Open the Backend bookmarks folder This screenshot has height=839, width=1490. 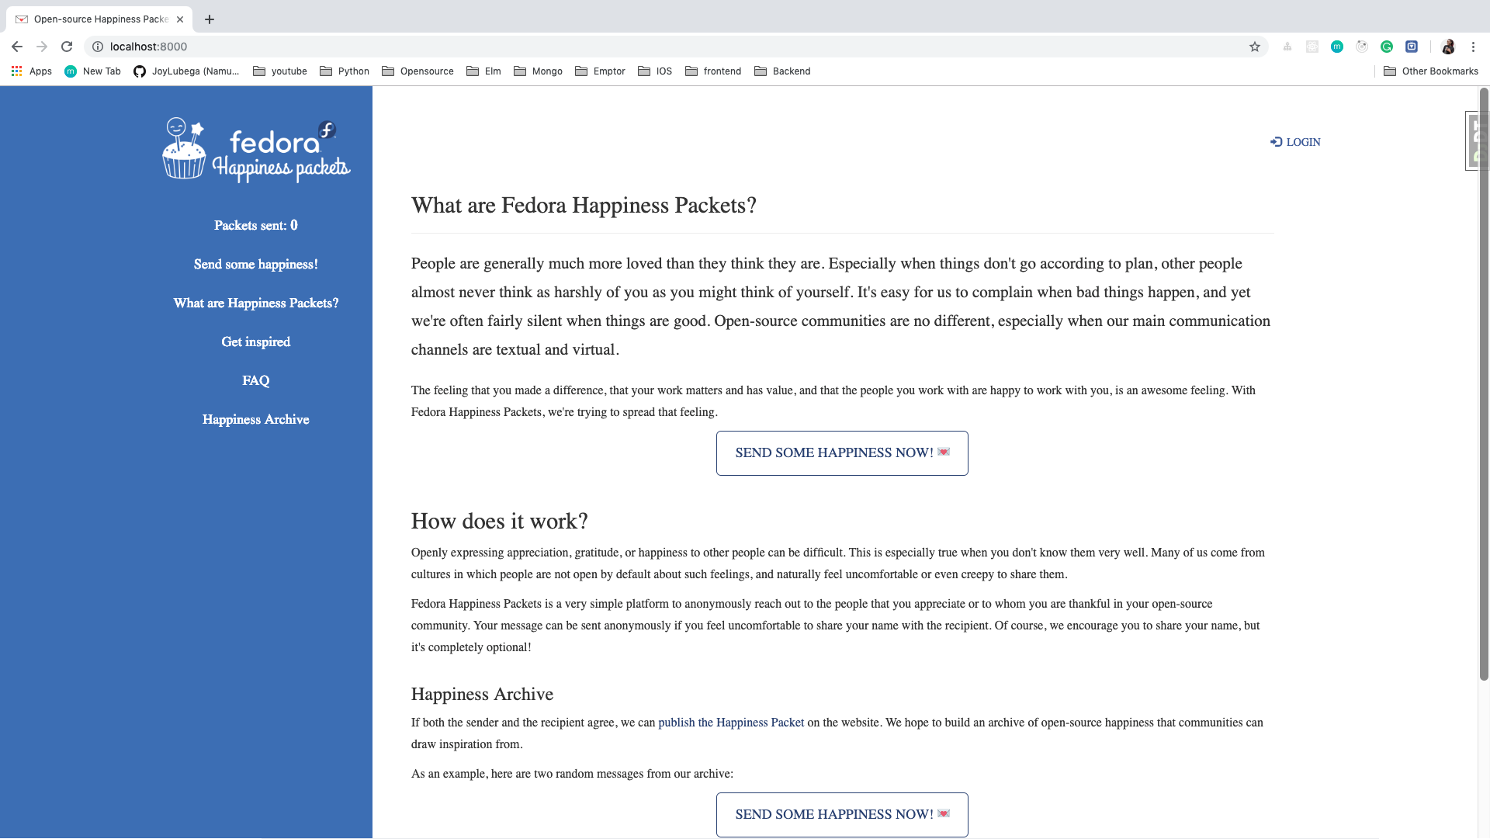[782, 71]
